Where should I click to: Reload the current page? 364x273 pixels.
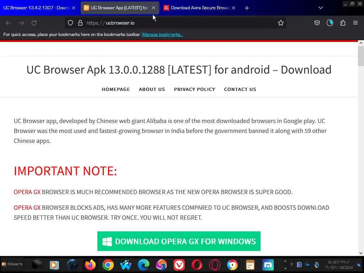coord(34,23)
